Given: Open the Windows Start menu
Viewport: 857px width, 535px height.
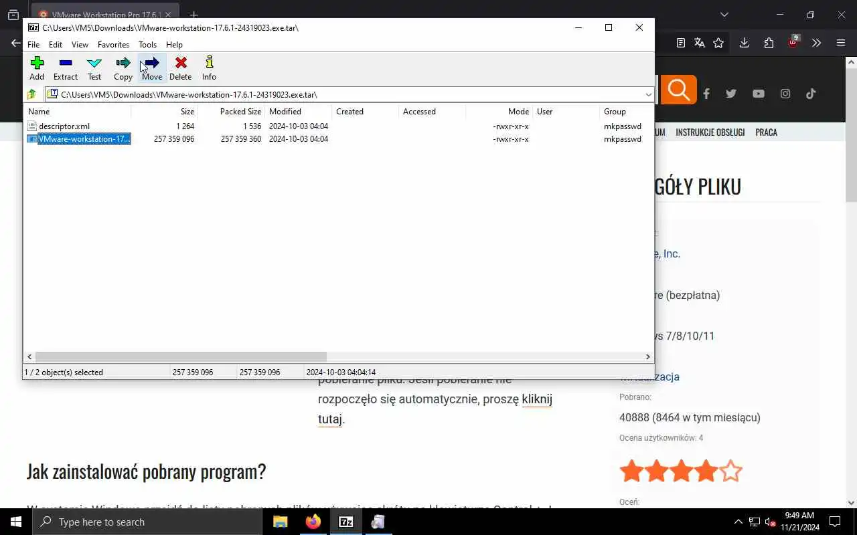Looking at the screenshot, I should [x=16, y=522].
